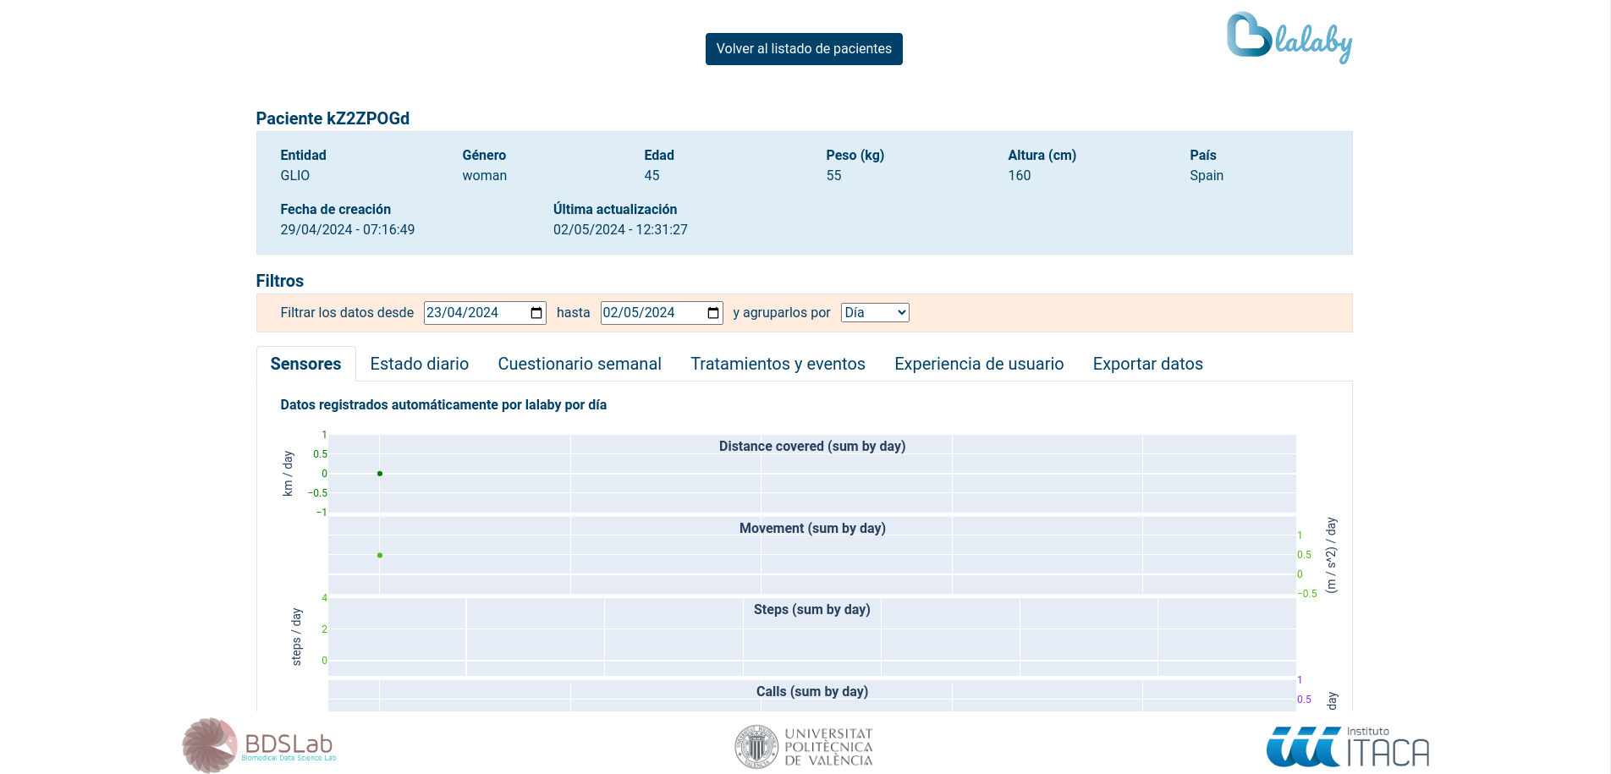Click the data point in Movement chart
Image resolution: width=1611 pixels, height=774 pixels.
pos(380,556)
